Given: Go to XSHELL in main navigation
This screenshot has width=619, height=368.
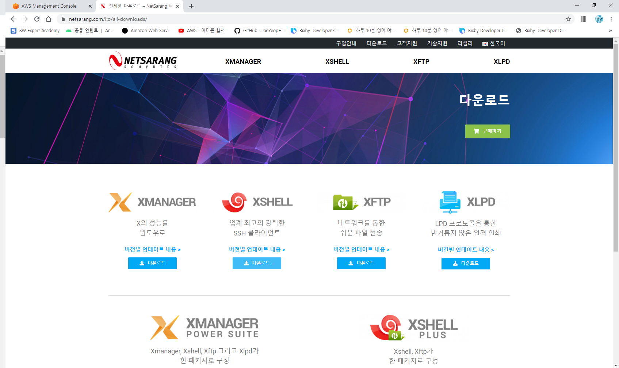Looking at the screenshot, I should point(337,62).
